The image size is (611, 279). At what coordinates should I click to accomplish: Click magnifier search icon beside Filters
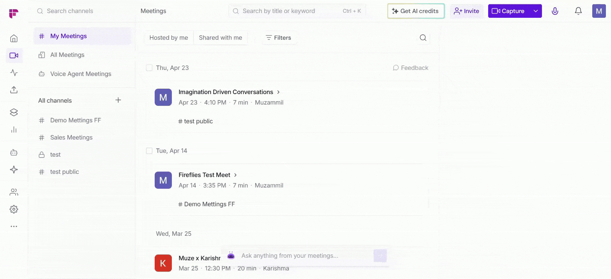(x=423, y=38)
